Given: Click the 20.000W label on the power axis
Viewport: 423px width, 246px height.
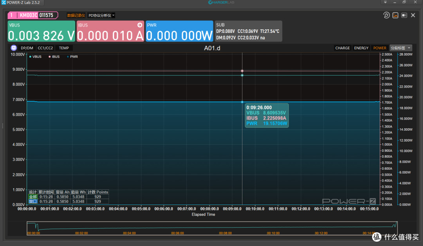Looking at the screenshot, I should [406, 97].
